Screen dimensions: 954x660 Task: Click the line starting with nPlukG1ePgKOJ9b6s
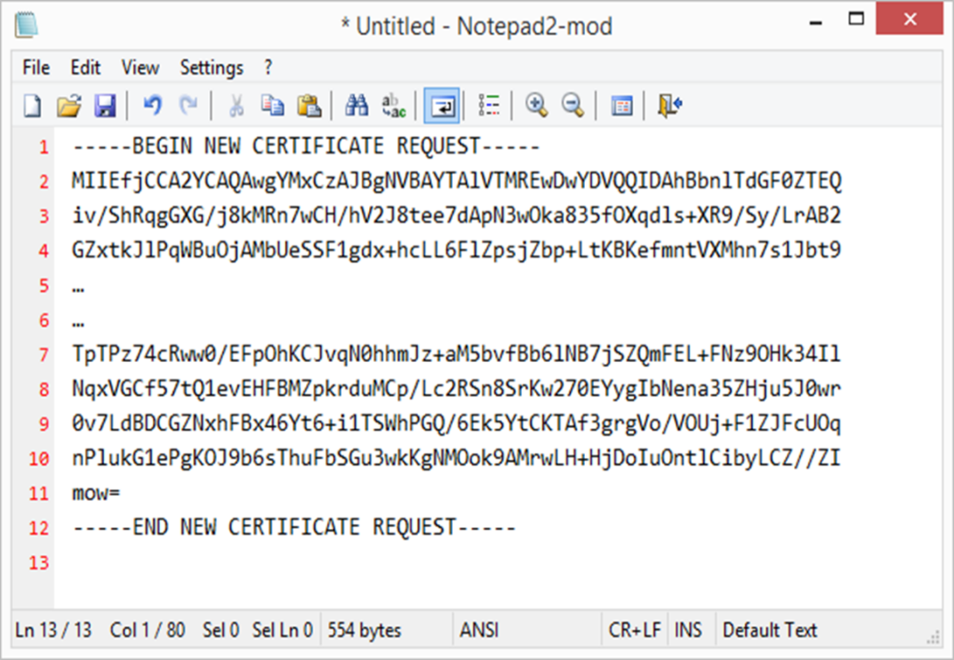pos(456,458)
